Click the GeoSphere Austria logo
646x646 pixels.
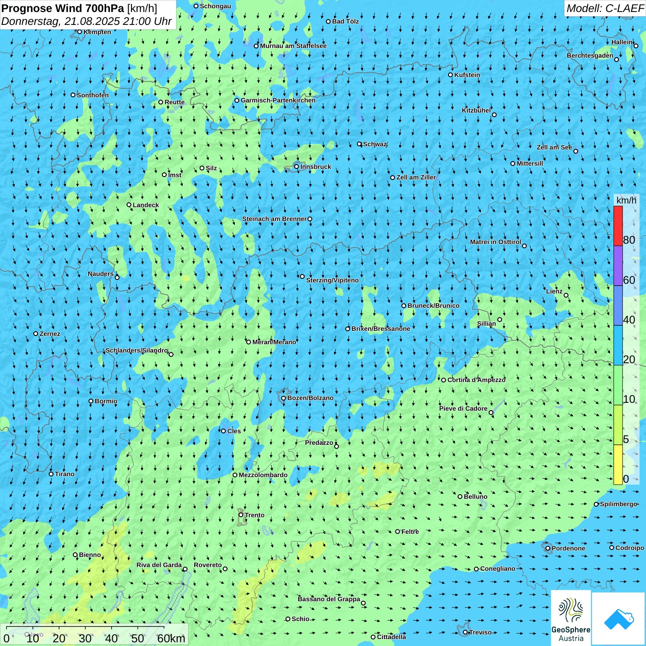pos(571,618)
